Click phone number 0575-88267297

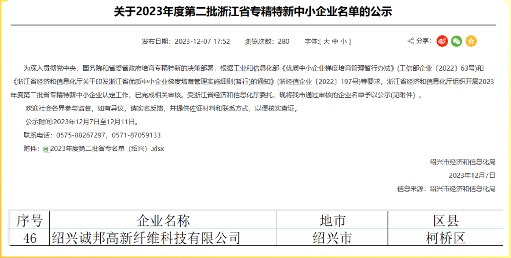81,135
